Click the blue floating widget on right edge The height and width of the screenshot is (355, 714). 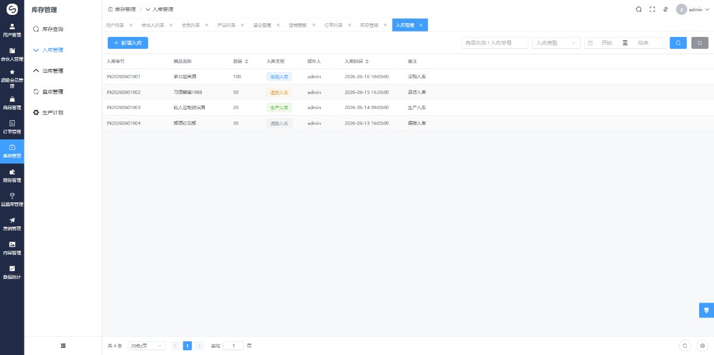pyautogui.click(x=706, y=310)
